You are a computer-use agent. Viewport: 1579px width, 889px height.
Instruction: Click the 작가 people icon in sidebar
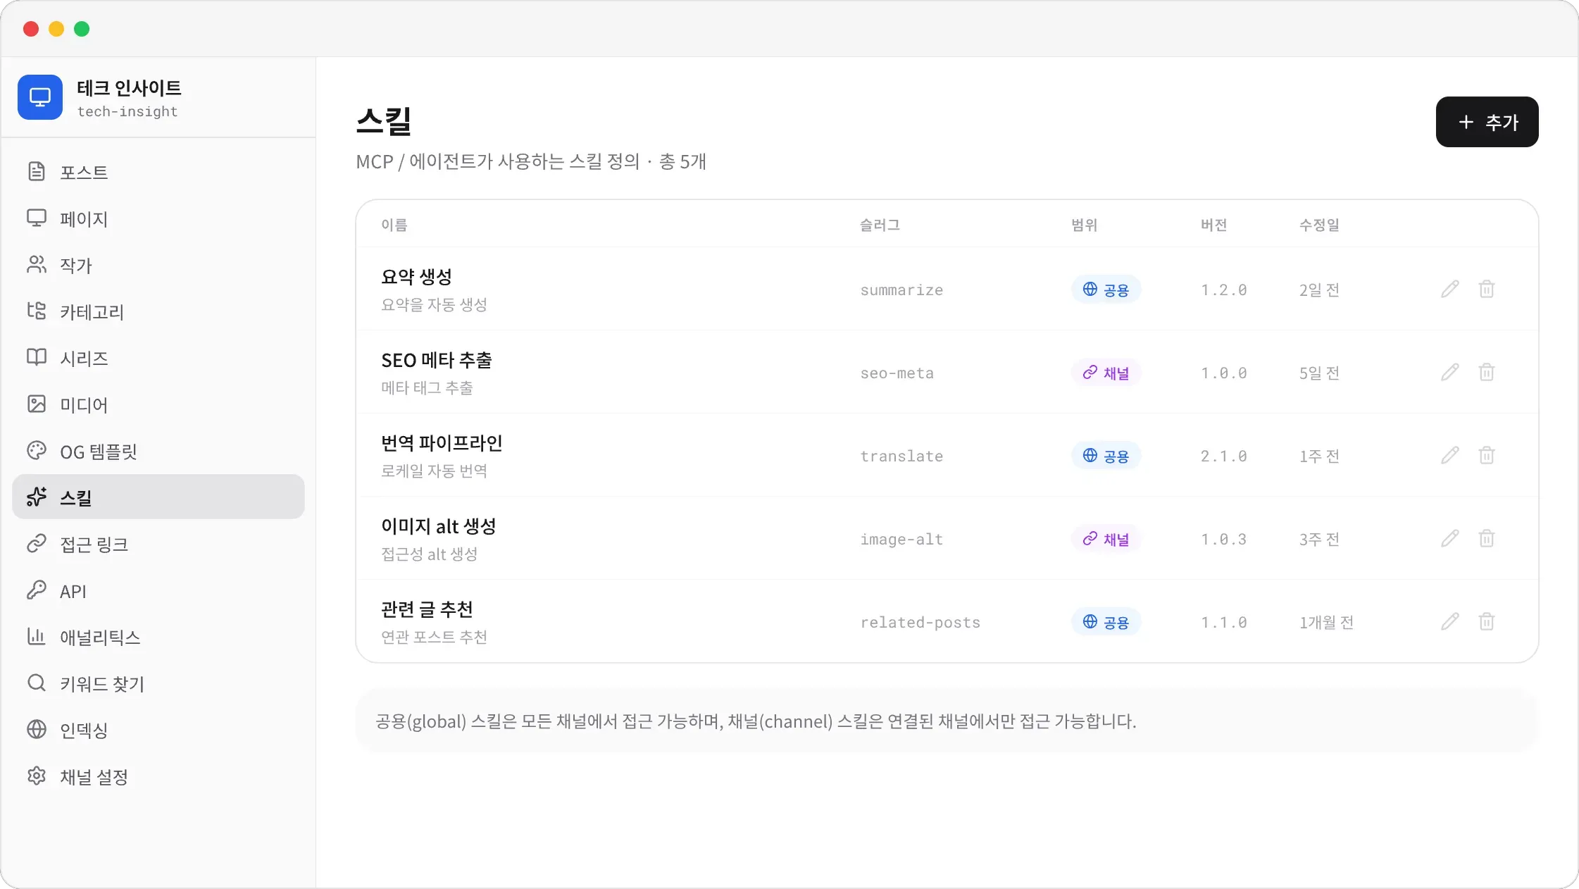[x=37, y=264]
